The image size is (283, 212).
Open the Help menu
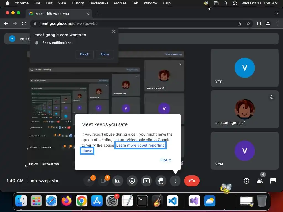click(x=166, y=3)
